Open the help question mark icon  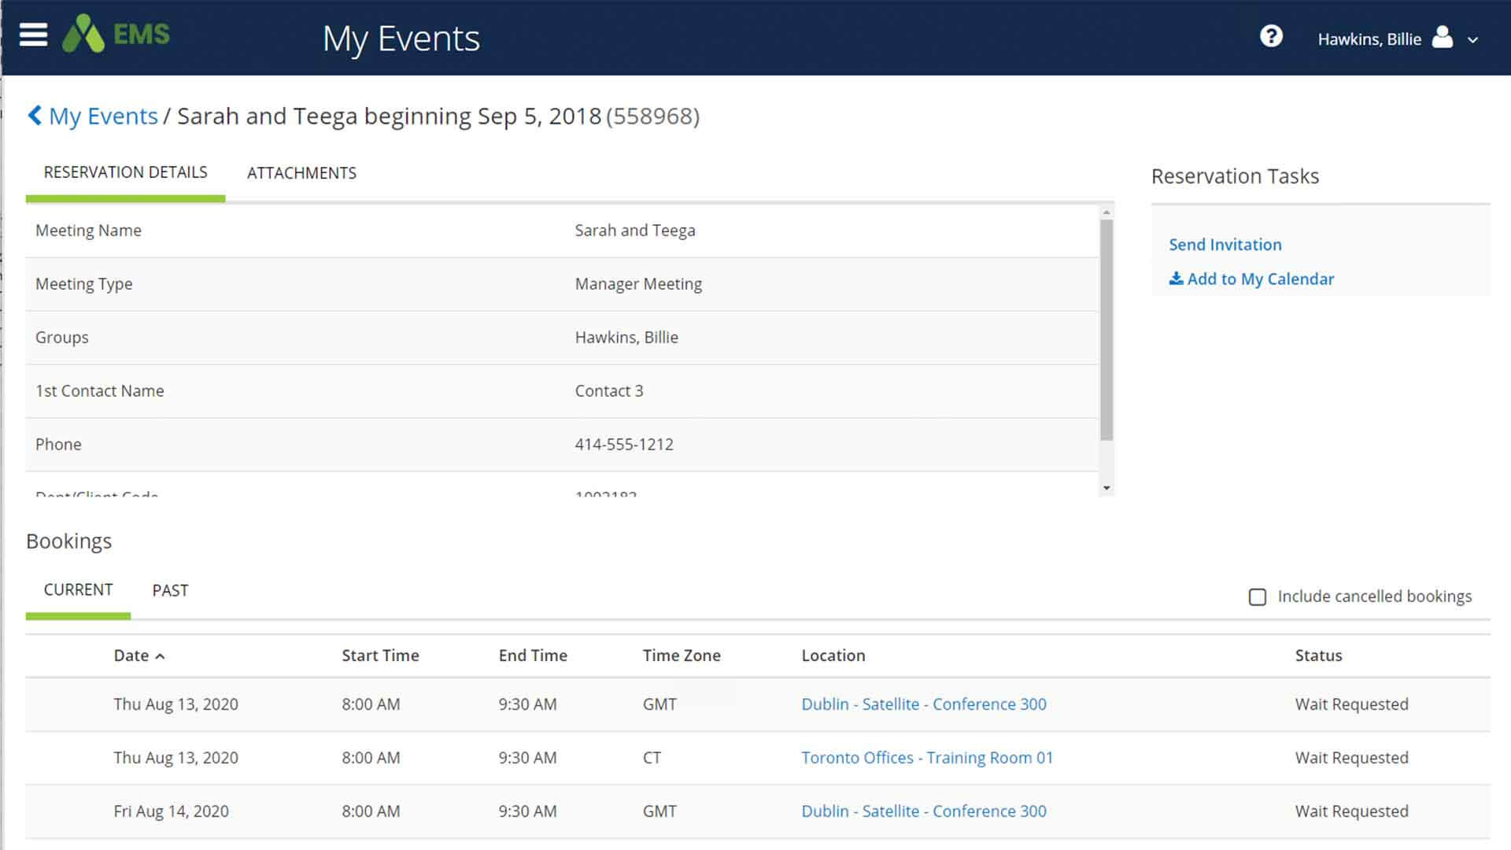(1271, 36)
